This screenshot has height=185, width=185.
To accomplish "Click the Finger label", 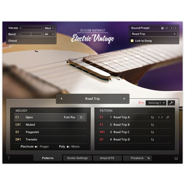I will [x=44, y=147].
